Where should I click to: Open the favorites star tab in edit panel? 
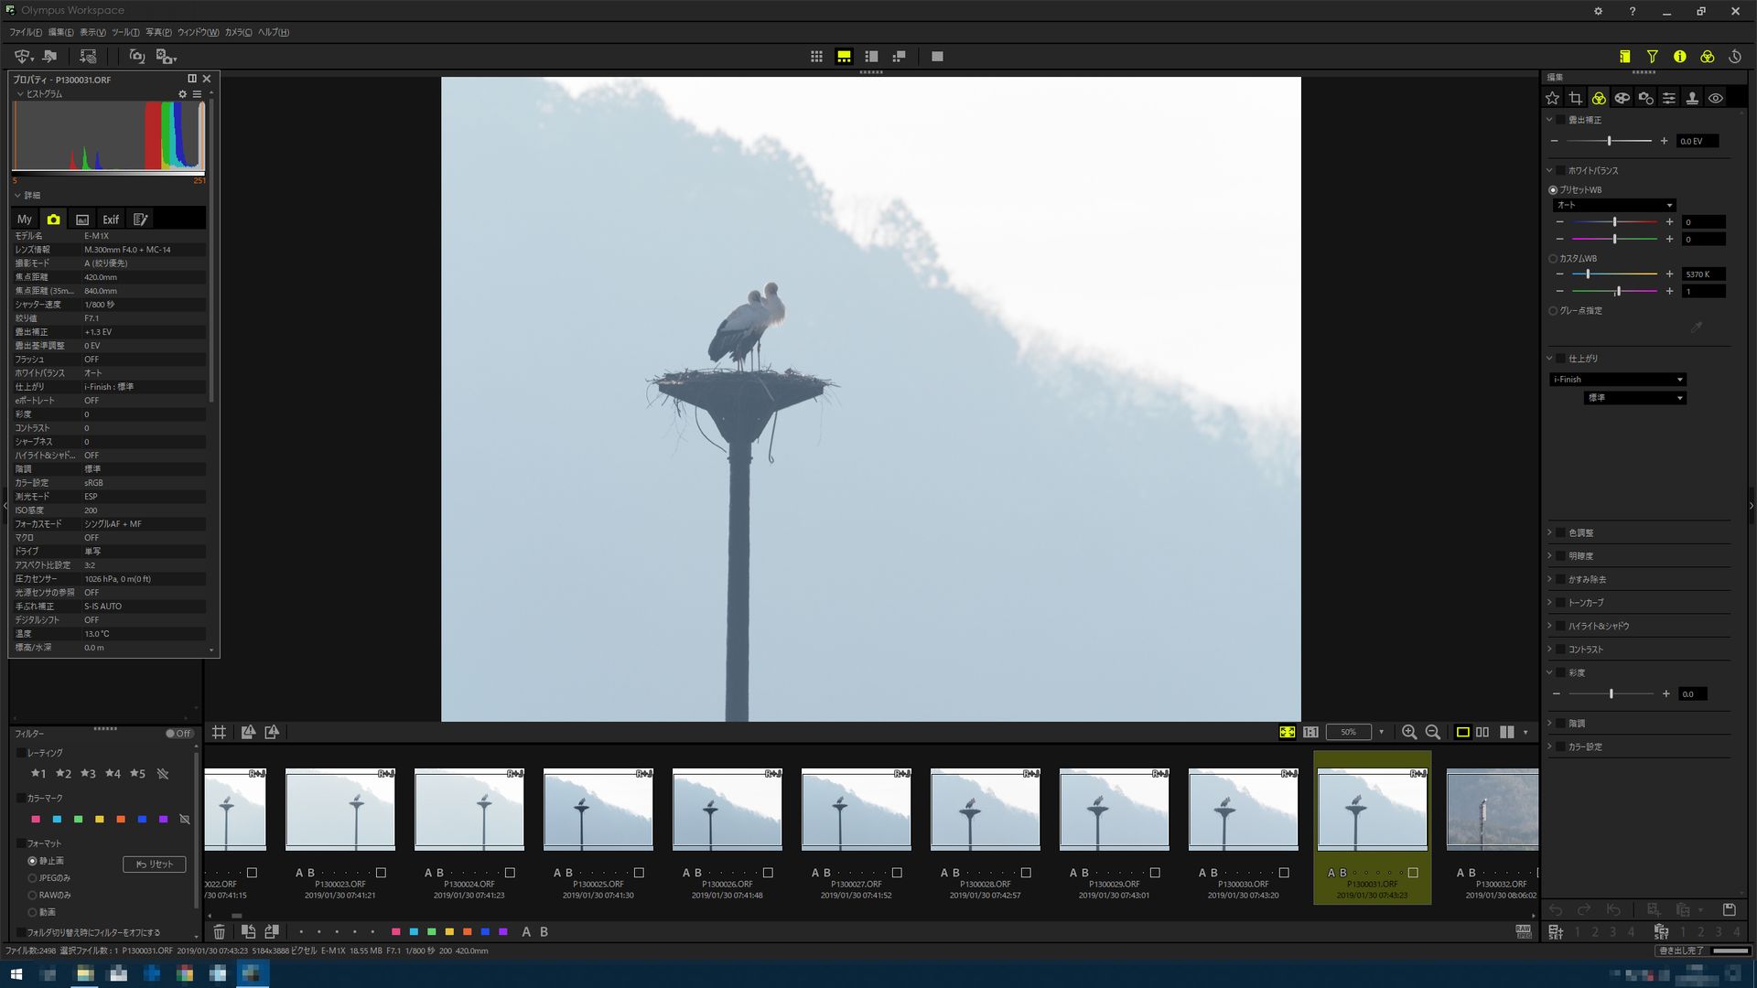(1552, 98)
